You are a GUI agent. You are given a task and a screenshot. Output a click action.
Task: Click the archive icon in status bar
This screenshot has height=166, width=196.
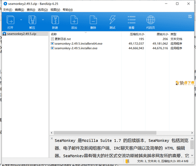(127, 161)
